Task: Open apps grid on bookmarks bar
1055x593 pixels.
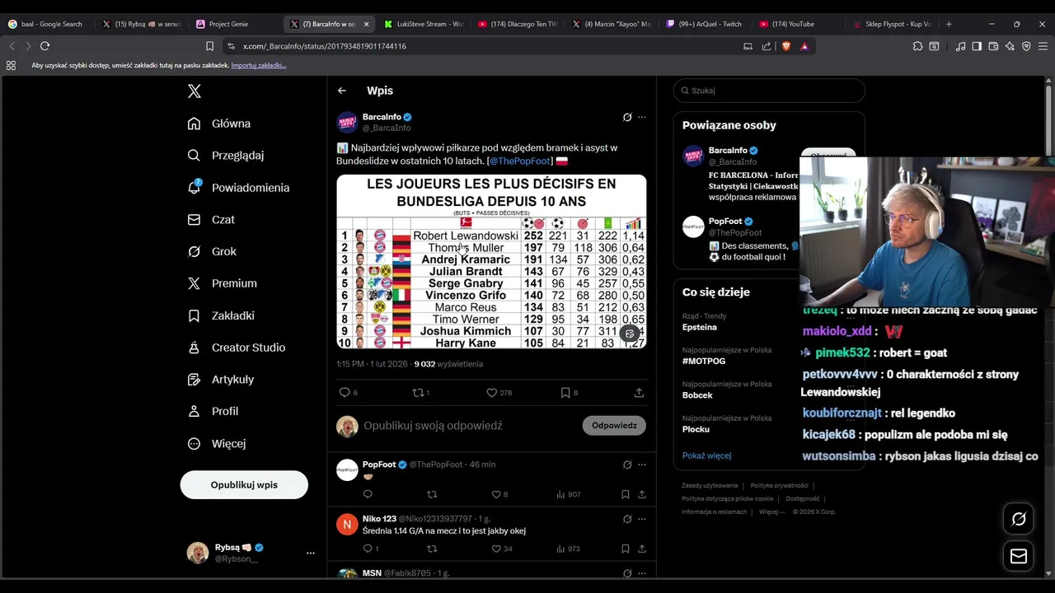Action: coord(11,65)
